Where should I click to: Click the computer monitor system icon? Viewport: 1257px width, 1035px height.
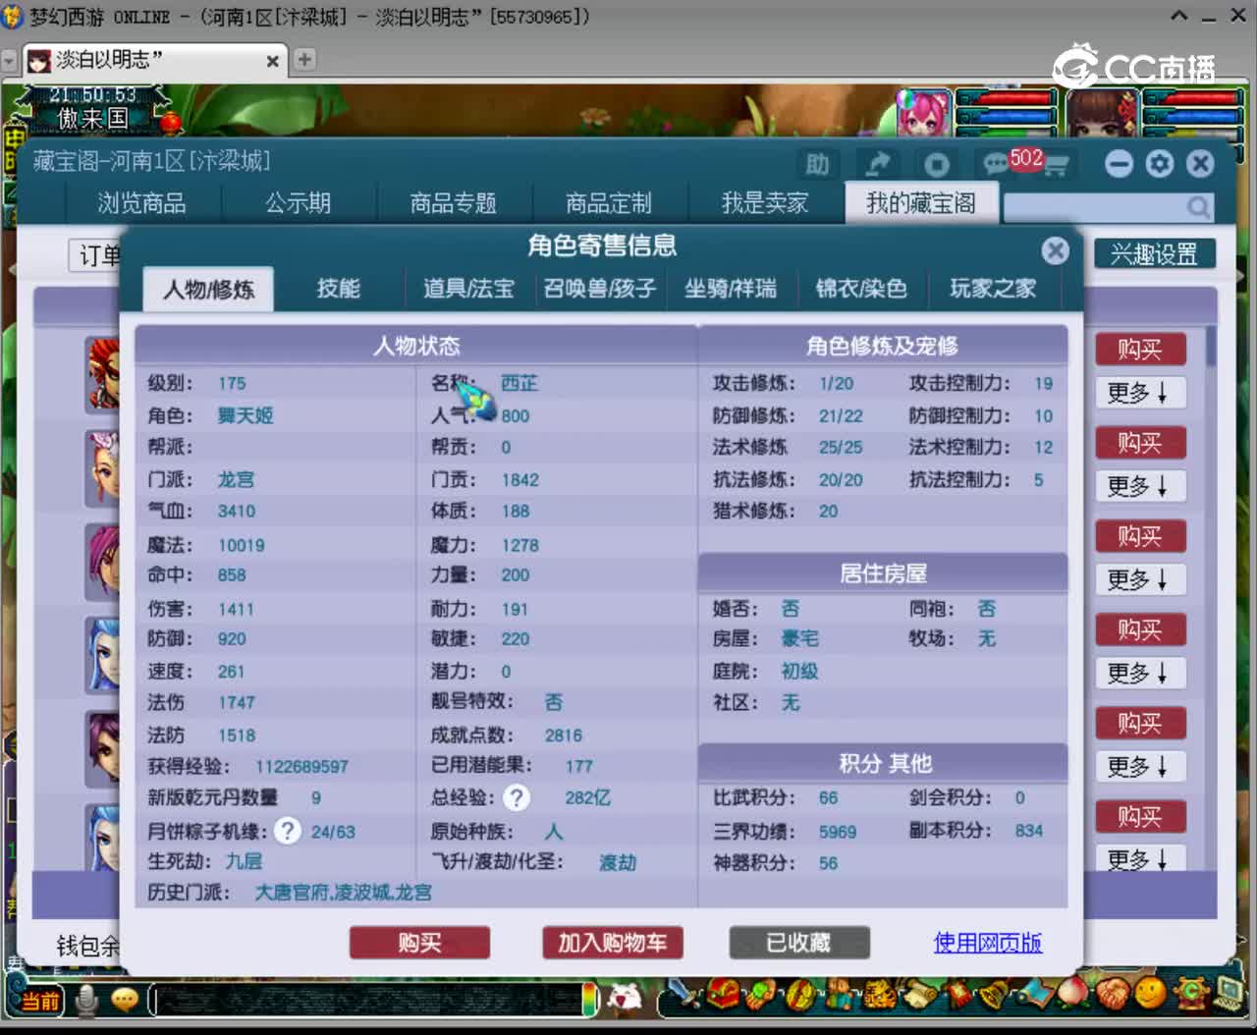tap(1230, 994)
